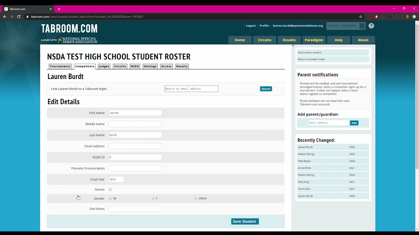
Task: Bookmark this page with the star icon
Action: 361,17
